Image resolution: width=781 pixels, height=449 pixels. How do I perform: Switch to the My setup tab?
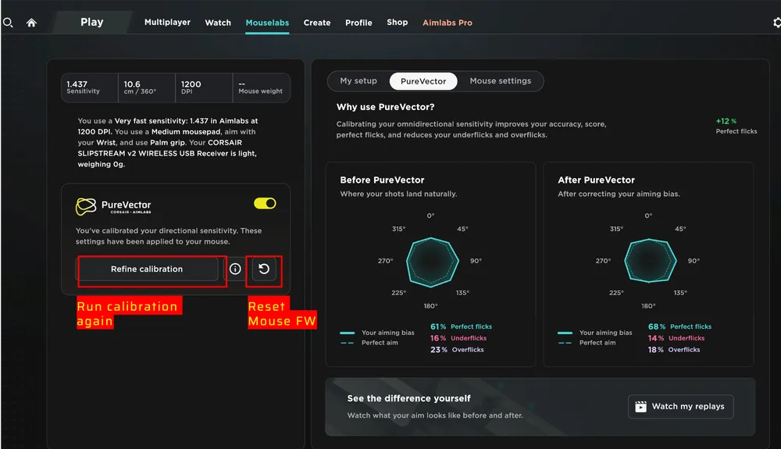click(x=358, y=80)
